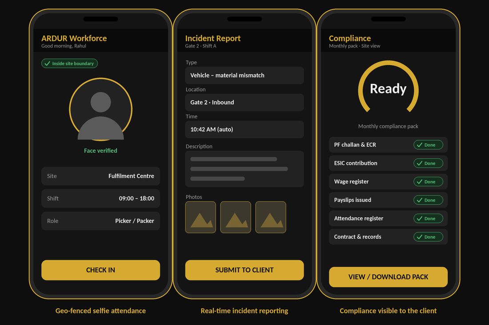Open the first photo thumbnail

[x=200, y=217]
